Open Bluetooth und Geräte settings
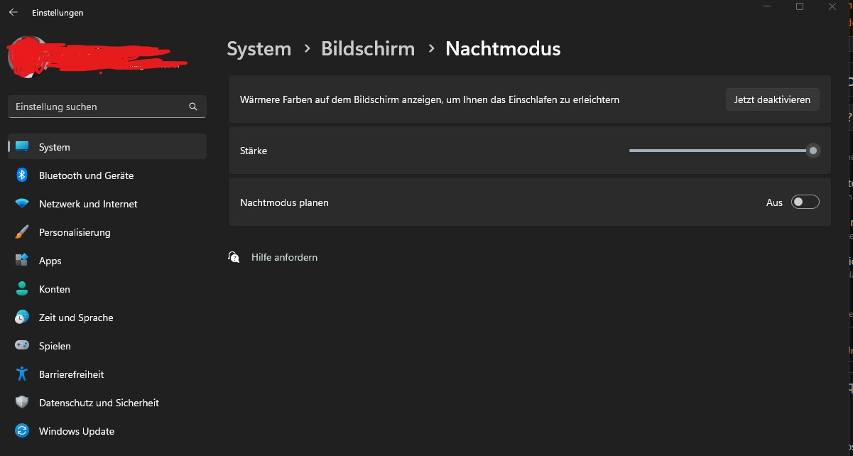The height and width of the screenshot is (456, 853). click(x=107, y=175)
